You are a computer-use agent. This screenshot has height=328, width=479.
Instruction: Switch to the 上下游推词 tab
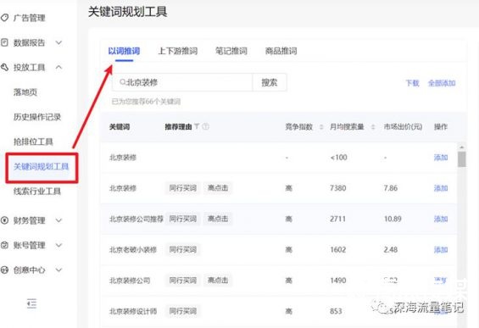coord(177,51)
